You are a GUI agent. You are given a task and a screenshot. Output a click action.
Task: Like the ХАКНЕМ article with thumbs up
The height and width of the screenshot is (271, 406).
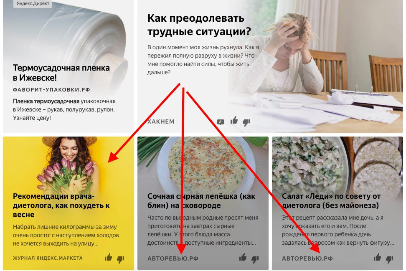point(234,120)
